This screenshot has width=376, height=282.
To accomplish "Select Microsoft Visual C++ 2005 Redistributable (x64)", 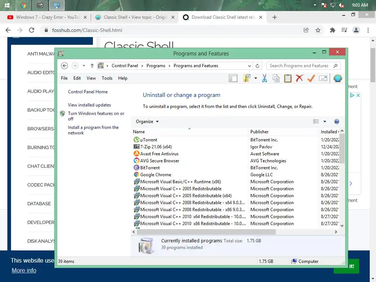I will point(236,196).
